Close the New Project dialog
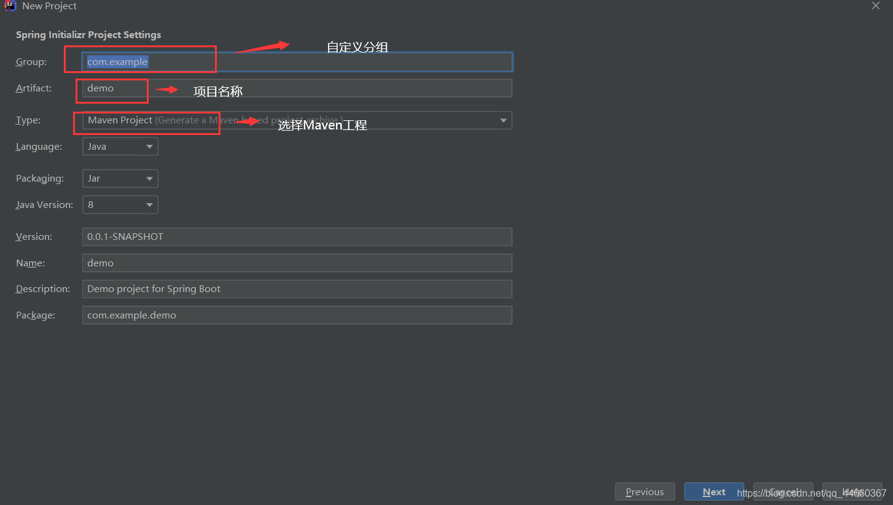Image resolution: width=893 pixels, height=505 pixels. click(876, 6)
